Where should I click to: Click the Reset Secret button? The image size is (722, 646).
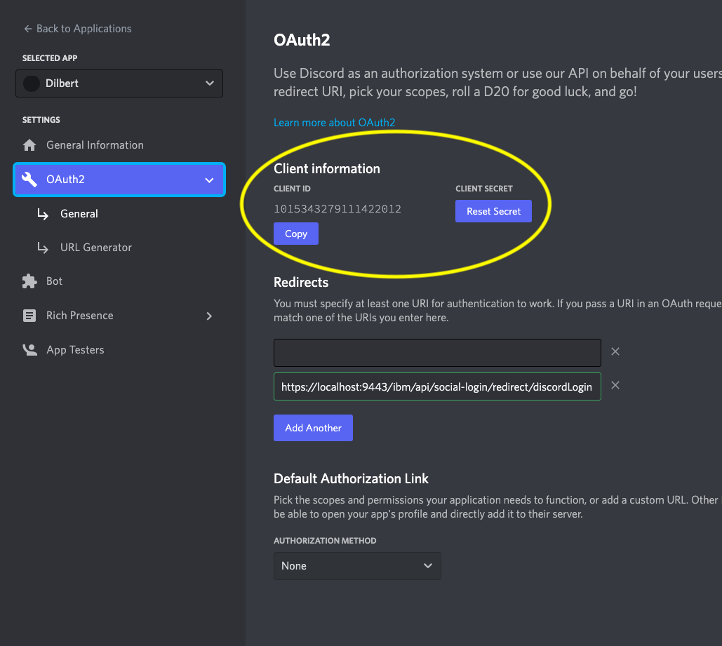[493, 211]
